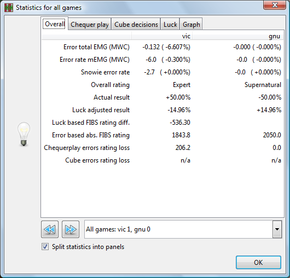Click the 'All games: vic 1, gnu 0' combo box
Image resolution: width=290 pixels, height=278 pixels.
tap(183, 229)
